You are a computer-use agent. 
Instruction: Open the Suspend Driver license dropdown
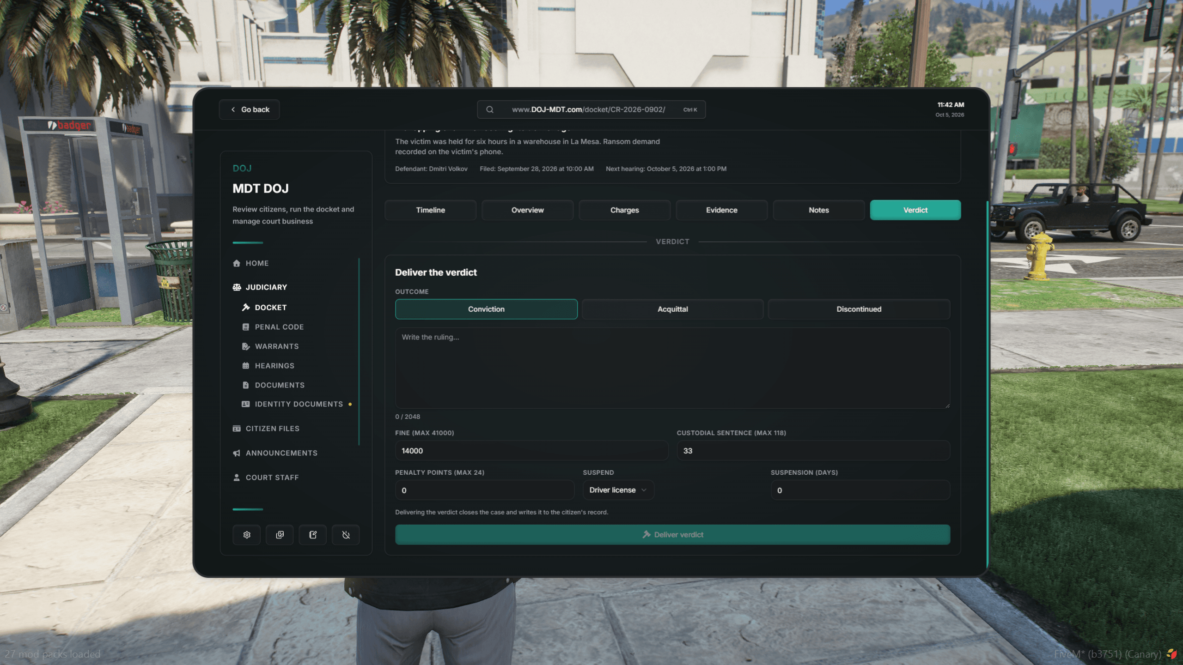[618, 490]
